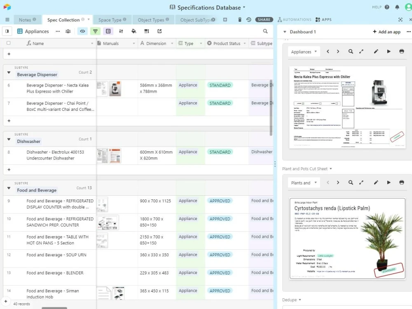Select the SOUP URN record name
Viewport: 412px width, 309px height.
point(56,255)
